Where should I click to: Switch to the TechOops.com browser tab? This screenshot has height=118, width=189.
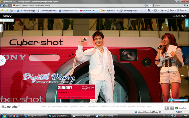point(48,11)
